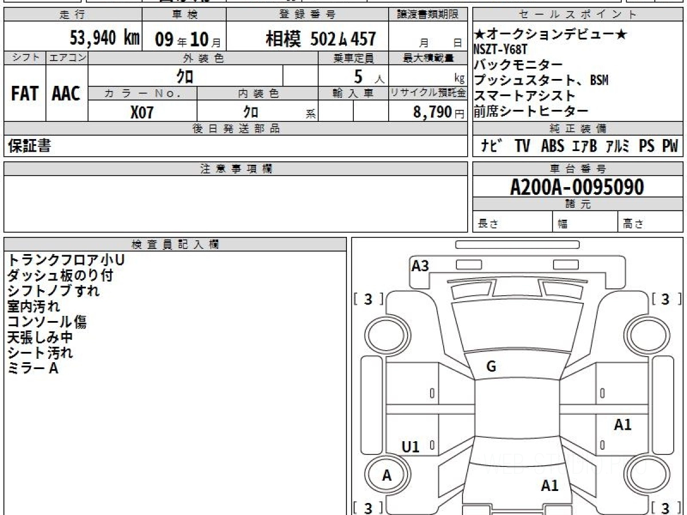
Task: Select the NSZT-Y68T navigation model text
Action: click(x=500, y=49)
